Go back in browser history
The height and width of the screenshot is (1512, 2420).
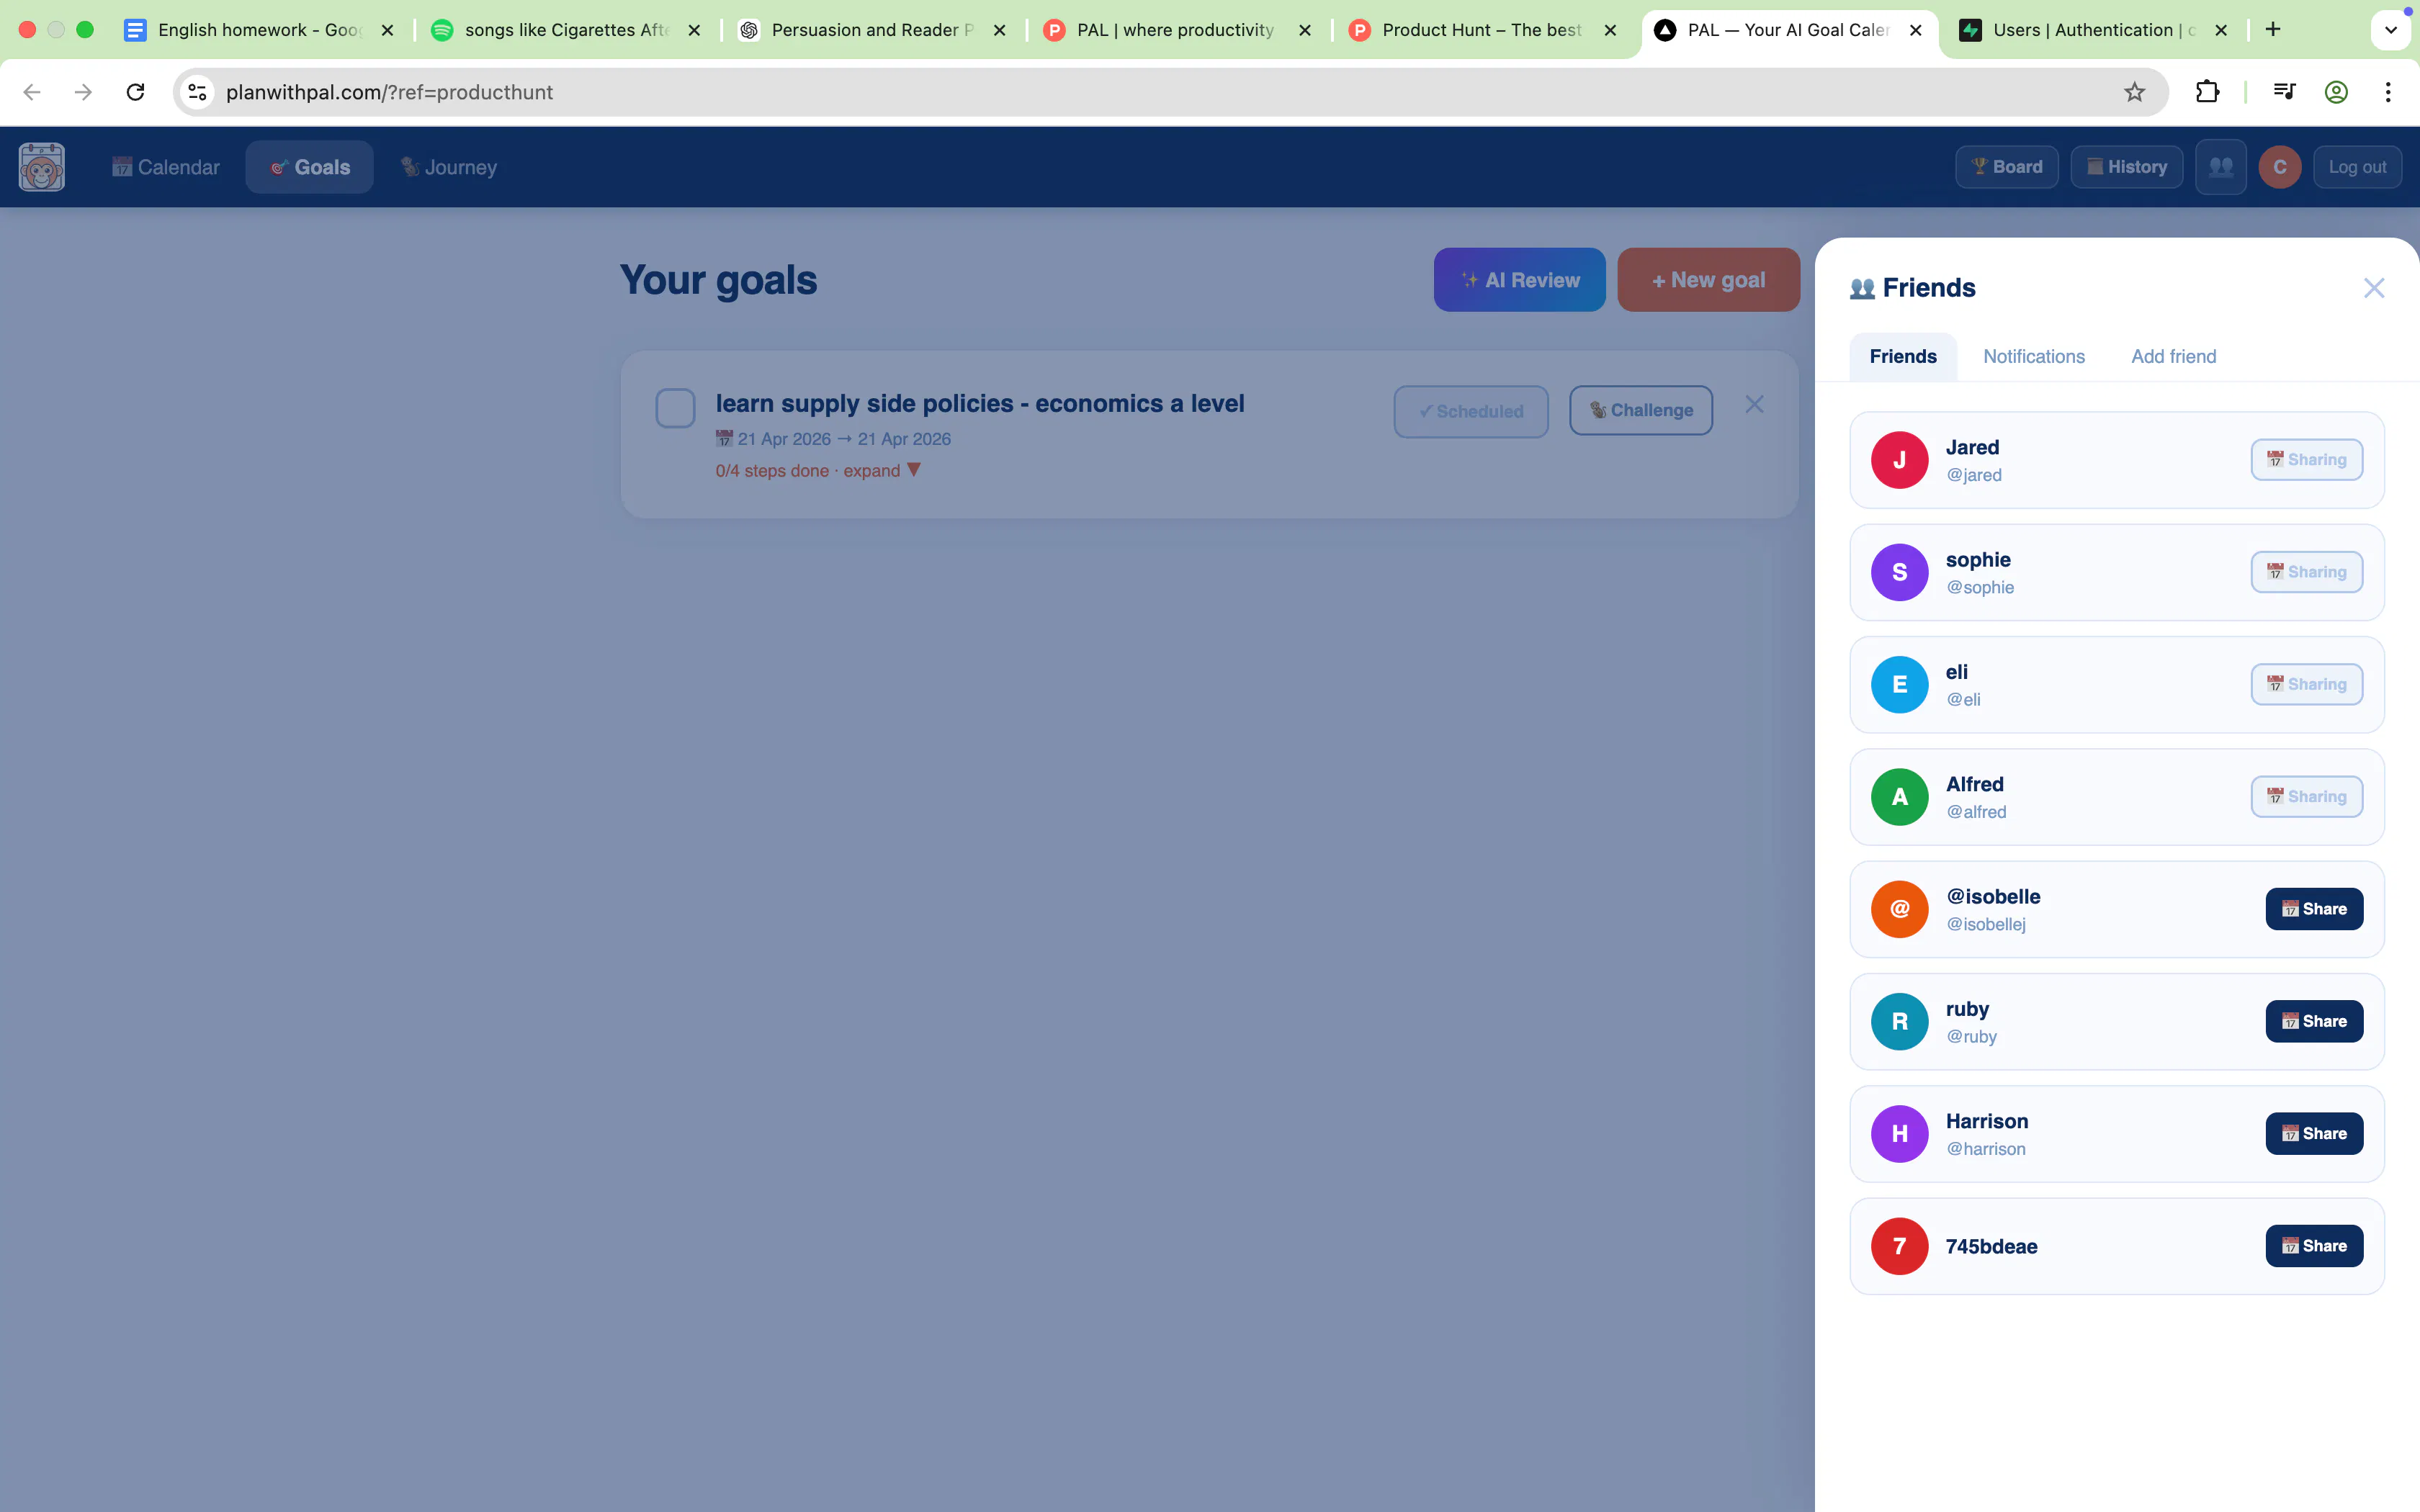point(32,92)
